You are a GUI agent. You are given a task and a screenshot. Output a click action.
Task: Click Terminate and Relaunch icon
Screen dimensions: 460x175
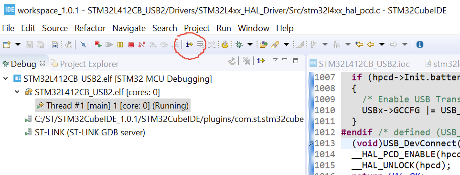(x=98, y=44)
